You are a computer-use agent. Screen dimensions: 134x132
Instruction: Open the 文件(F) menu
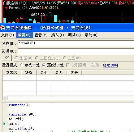pos(7,35)
